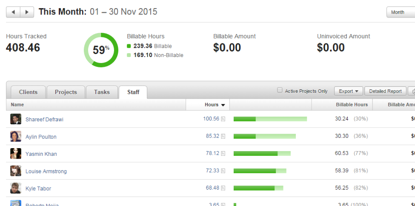
Task: Click Louise Armstrong's hours progress bar
Action: [x=260, y=171]
